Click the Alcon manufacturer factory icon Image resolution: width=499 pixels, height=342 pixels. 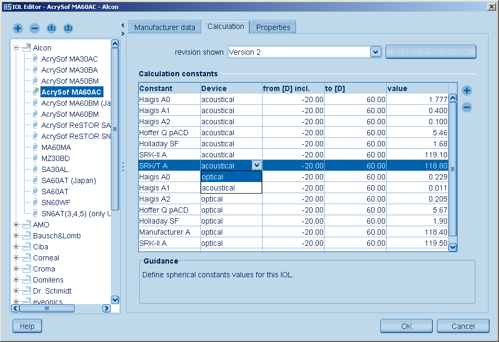point(26,48)
